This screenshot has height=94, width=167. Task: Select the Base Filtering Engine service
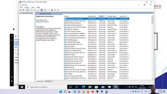click(x=97, y=23)
